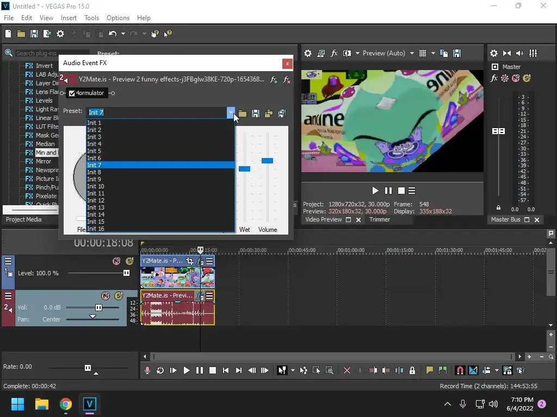This screenshot has width=557, height=417.
Task: Click the What's This help icon
Action: click(168, 34)
